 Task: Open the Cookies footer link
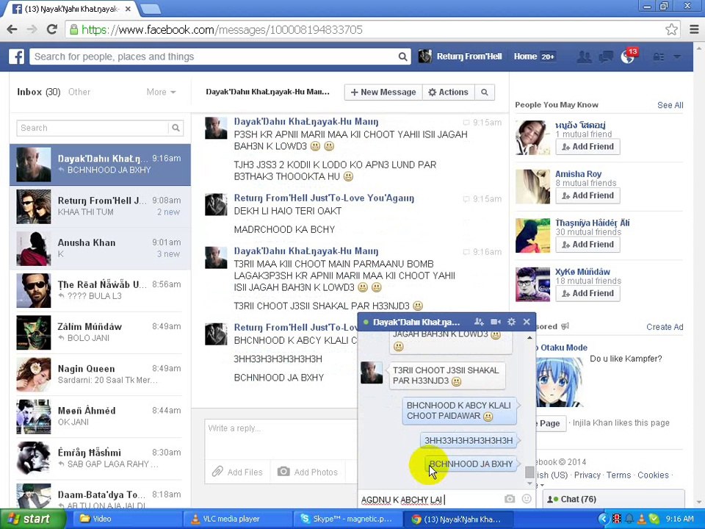(x=653, y=475)
